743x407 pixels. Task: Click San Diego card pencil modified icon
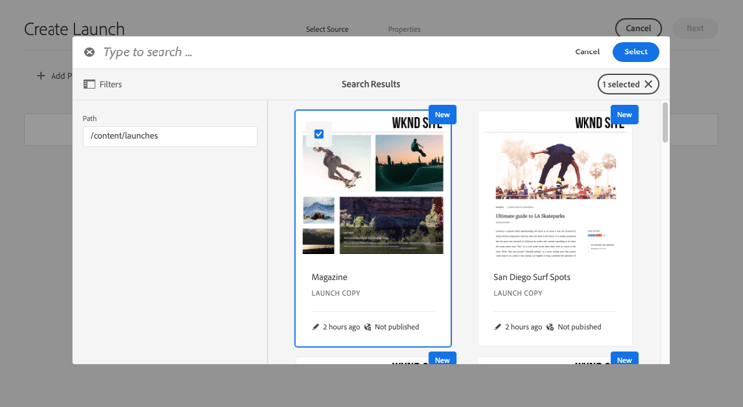[x=498, y=327]
